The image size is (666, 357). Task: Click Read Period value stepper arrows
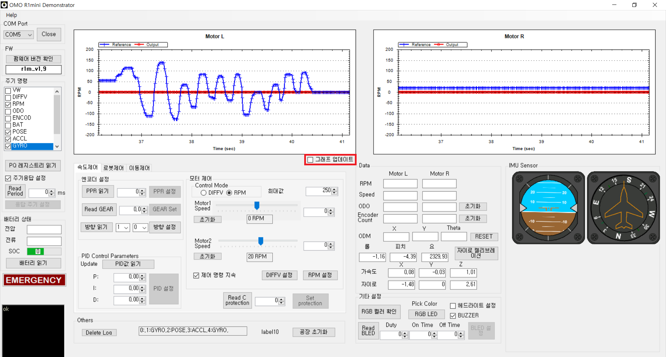[x=52, y=193]
